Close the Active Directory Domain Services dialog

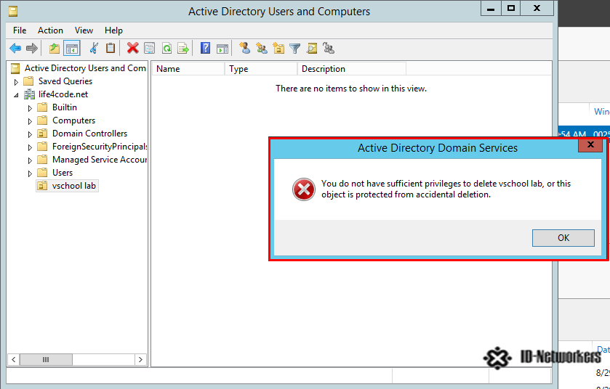click(590, 145)
